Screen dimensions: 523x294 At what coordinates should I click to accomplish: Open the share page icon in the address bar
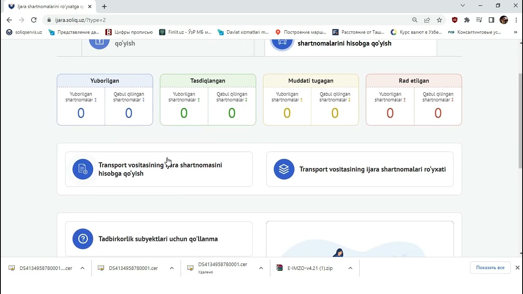[x=427, y=20]
